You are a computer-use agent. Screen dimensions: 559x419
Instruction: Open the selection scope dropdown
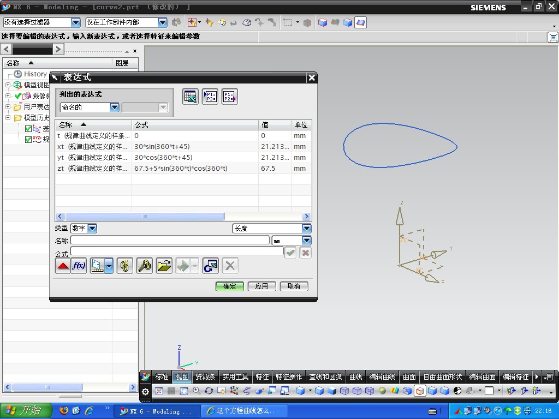162,22
